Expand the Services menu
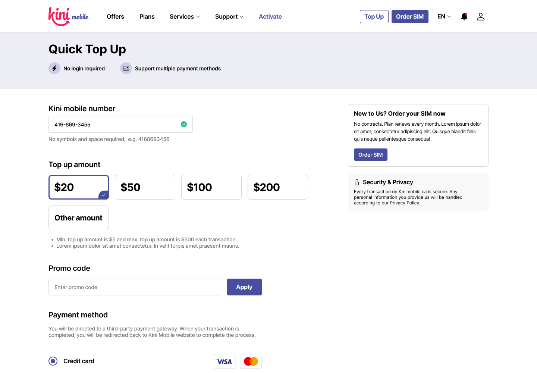 185,16
